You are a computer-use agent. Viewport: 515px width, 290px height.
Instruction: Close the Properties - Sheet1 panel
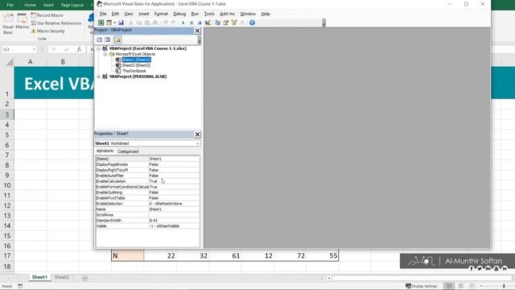point(197,135)
